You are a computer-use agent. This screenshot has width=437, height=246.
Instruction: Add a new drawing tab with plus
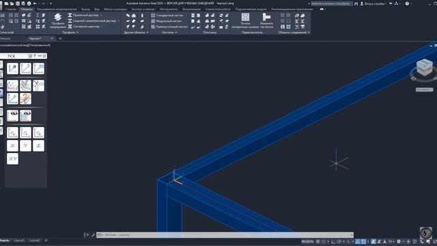coord(60,38)
